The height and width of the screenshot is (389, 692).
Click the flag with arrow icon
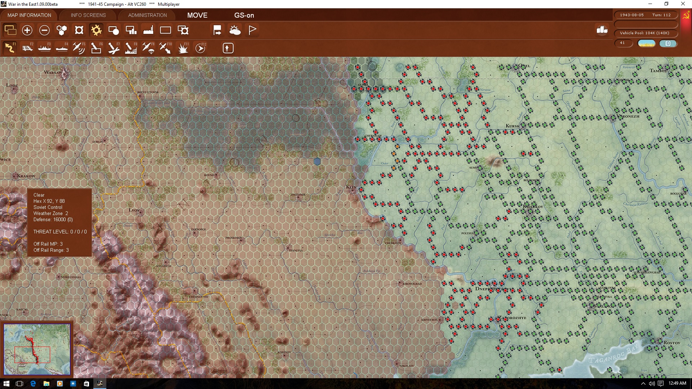[x=217, y=30]
